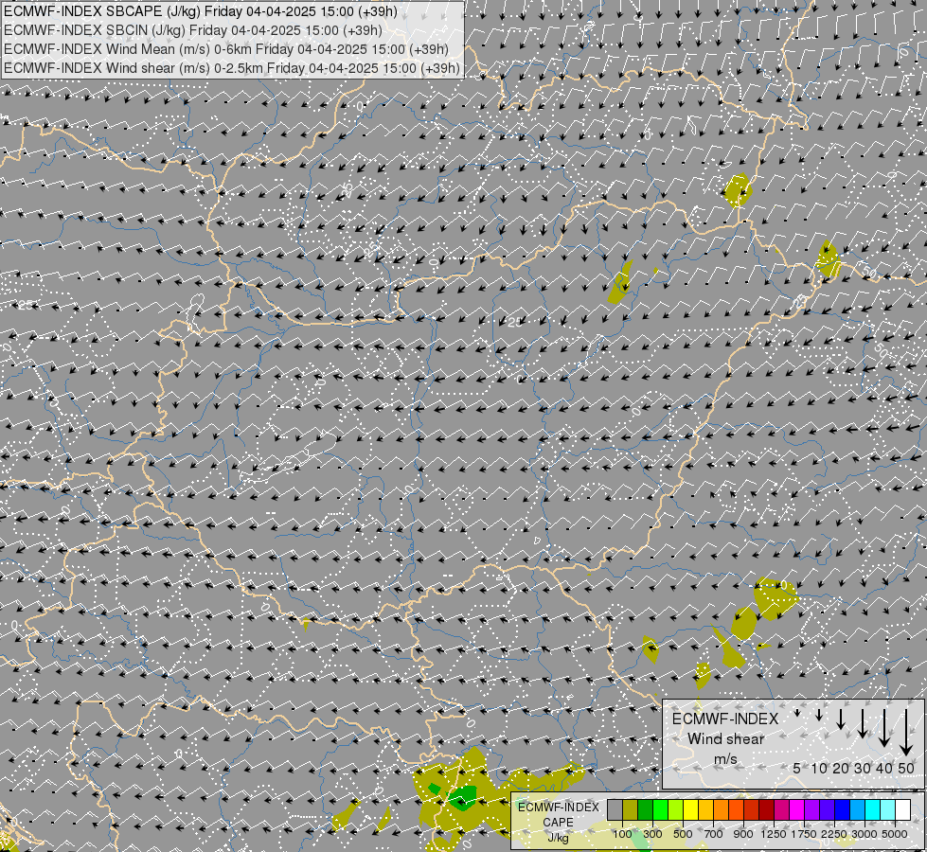Select the pale cyan CAPE legend swatch
The image size is (927, 852).
(888, 809)
